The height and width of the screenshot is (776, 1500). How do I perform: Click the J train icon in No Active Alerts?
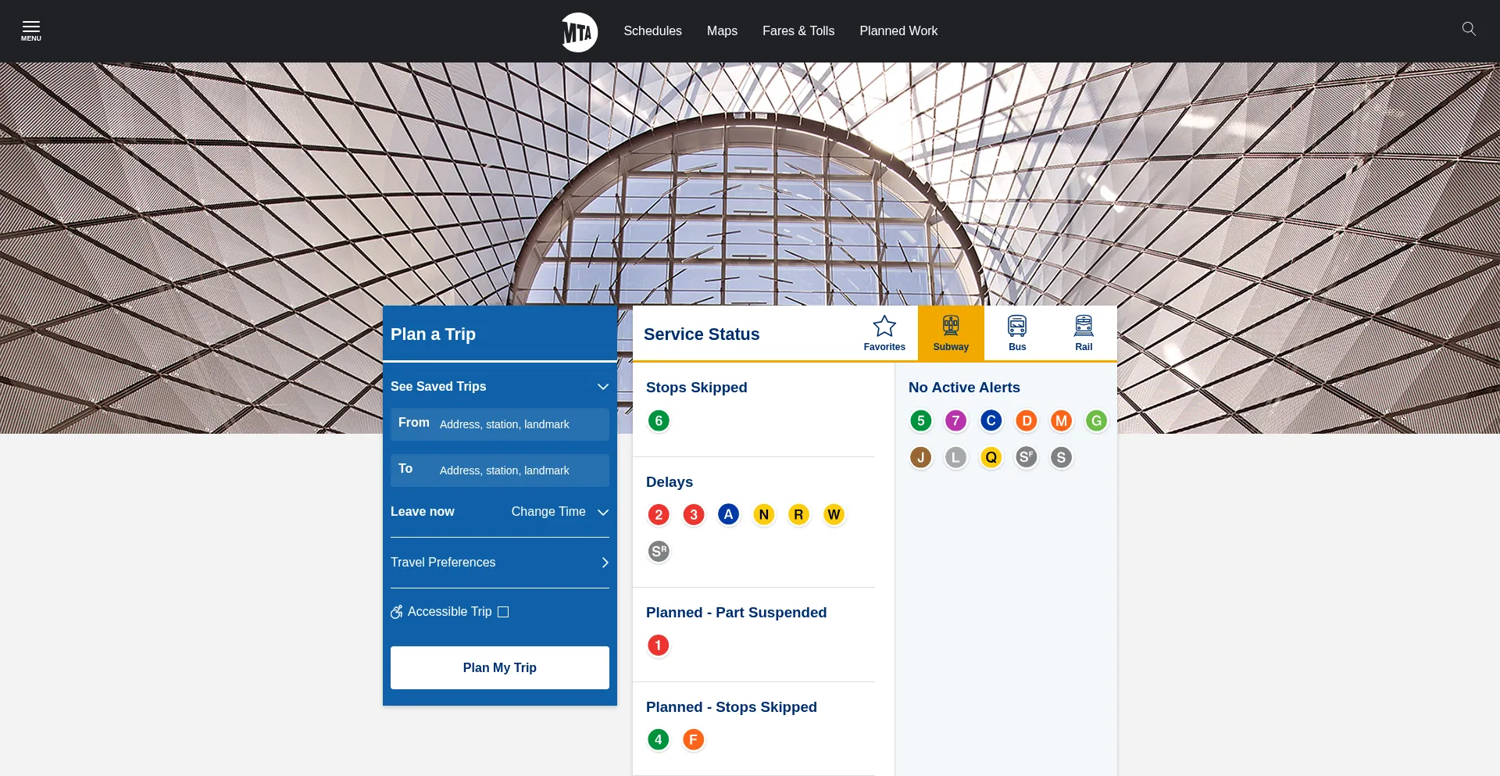tap(921, 457)
